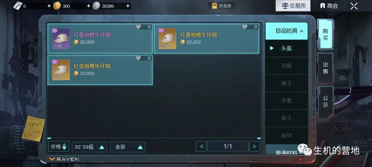Switch to the 出售 sell tab

[325, 68]
